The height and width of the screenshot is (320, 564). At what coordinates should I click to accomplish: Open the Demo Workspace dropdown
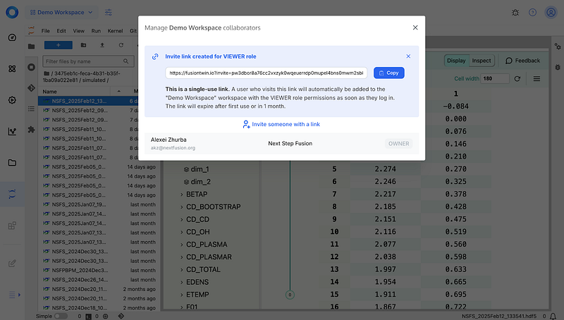(63, 12)
